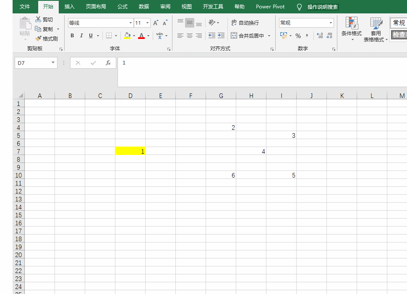Viewport: 407px width, 294px height.
Task: Select the yellow cell containing 1
Action: (x=130, y=151)
